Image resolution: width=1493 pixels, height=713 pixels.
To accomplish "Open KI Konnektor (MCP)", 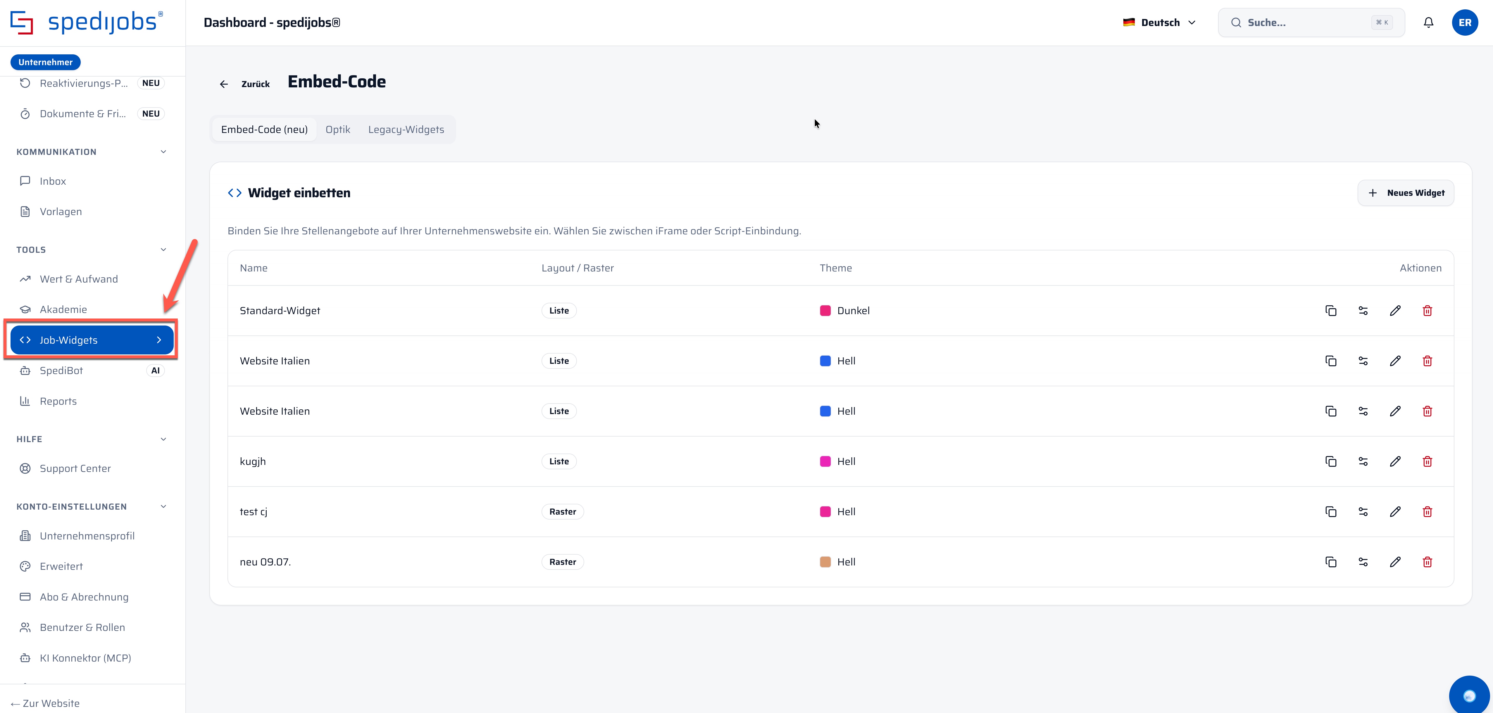I will click(x=92, y=659).
